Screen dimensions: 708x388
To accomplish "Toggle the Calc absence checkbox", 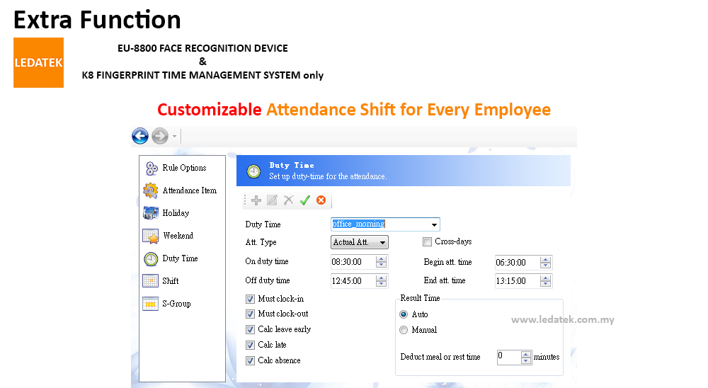I will 250,360.
